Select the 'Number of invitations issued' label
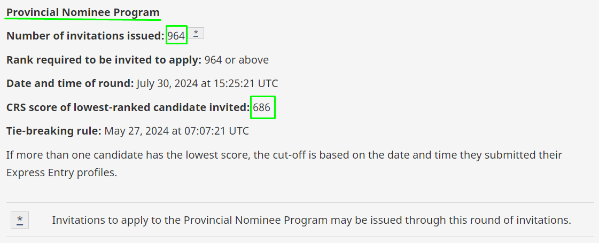This screenshot has height=243, width=599. [x=85, y=36]
